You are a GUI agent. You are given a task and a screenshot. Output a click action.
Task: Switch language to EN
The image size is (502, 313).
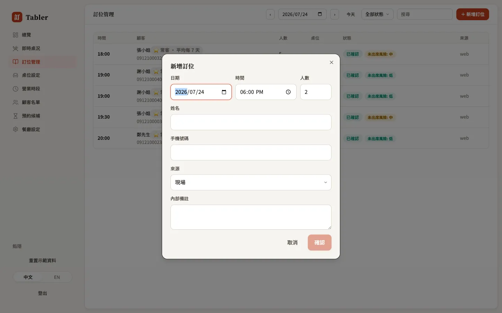(x=57, y=277)
